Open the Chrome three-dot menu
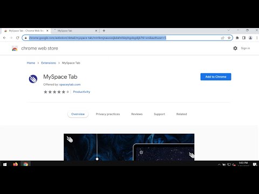 click(257, 38)
